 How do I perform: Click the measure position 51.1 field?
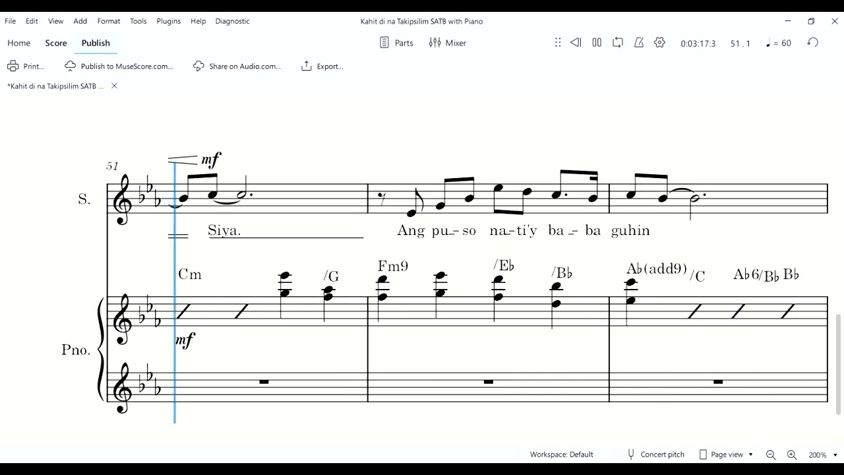pyautogui.click(x=740, y=44)
